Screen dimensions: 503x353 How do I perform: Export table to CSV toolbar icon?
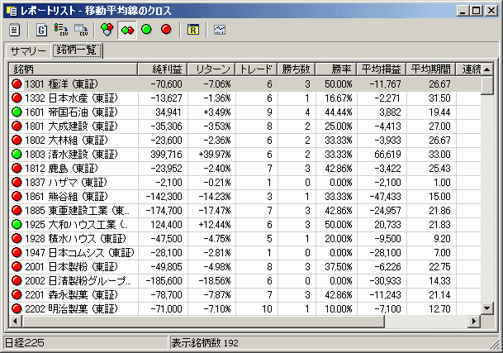[x=81, y=30]
